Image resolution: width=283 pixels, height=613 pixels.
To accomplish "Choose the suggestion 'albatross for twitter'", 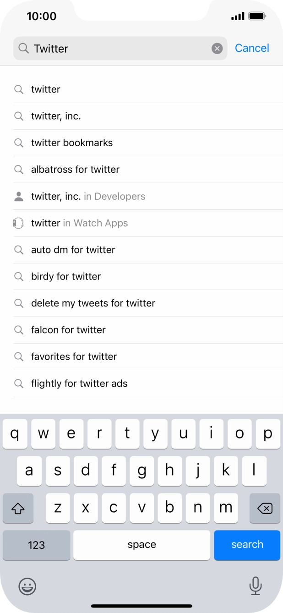I will (75, 170).
